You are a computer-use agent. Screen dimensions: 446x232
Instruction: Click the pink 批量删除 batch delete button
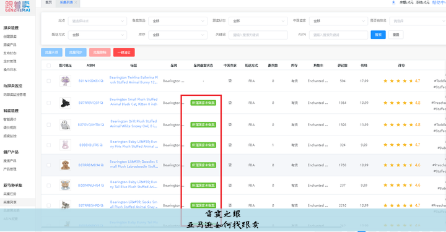coord(100,52)
